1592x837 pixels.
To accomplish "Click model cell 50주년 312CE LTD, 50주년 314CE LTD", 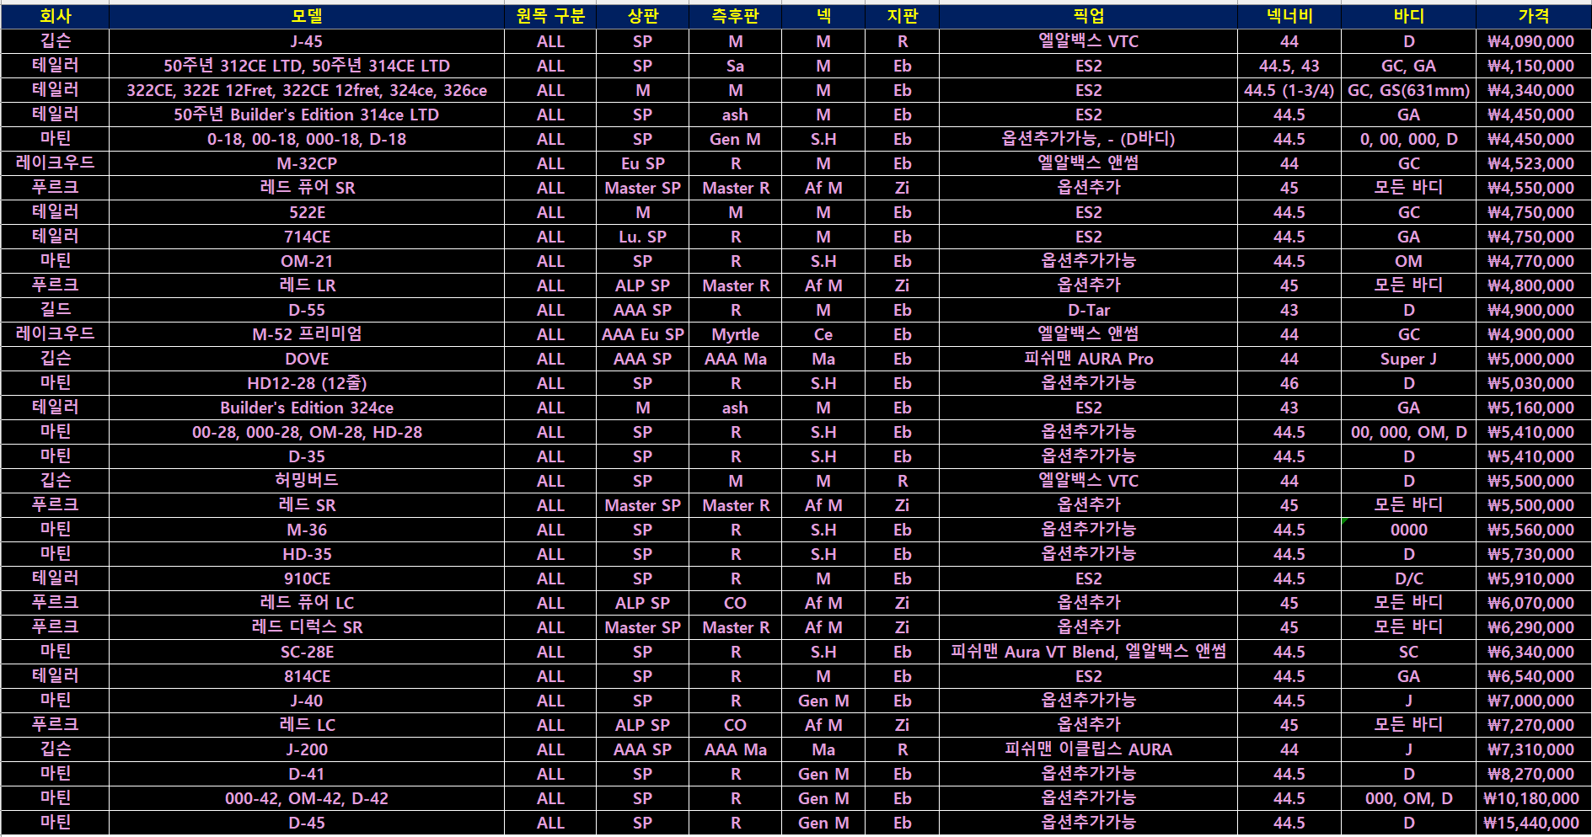I will click(307, 66).
